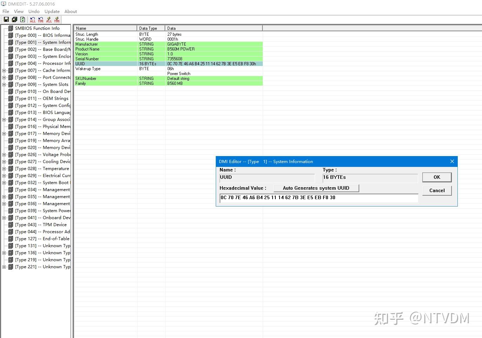This screenshot has width=482, height=338.
Task: Click the Auto Generates system UUID button
Action: (316, 188)
